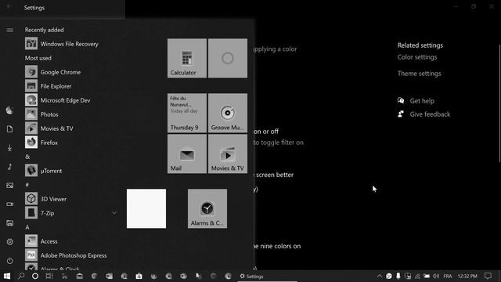Expand the Start menu hamburger button
501x282 pixels.
pos(9,30)
